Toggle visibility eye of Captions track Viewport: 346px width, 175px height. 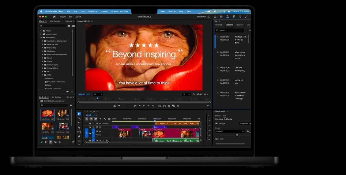click(x=100, y=124)
